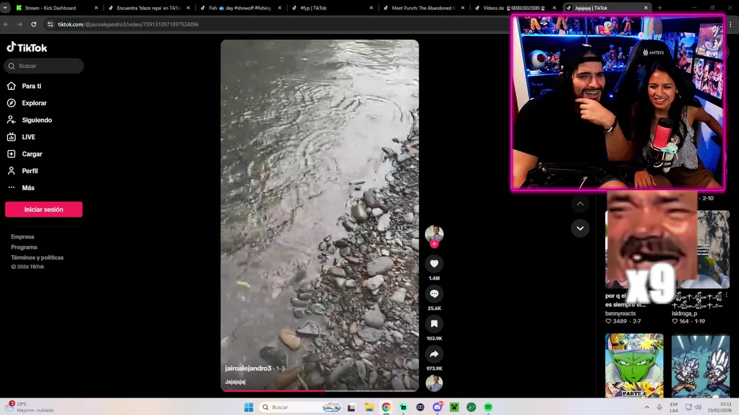
Task: Share the video using the arrow icon
Action: (434, 354)
